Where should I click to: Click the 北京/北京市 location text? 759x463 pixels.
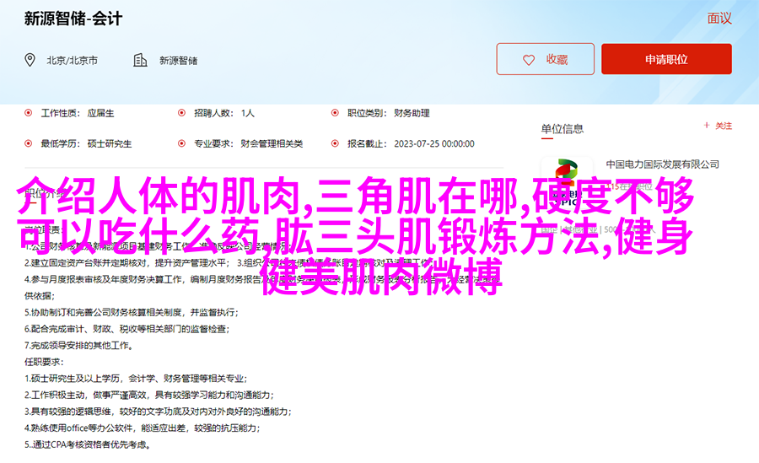point(72,61)
